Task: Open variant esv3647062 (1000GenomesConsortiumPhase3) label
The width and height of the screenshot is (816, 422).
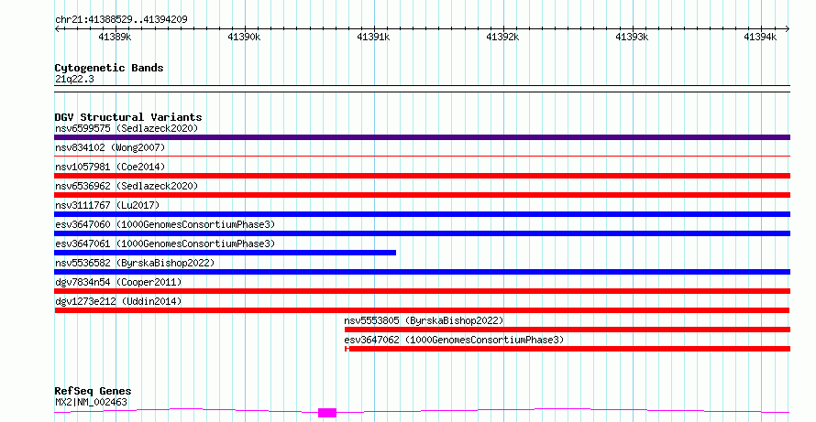Action: [454, 340]
